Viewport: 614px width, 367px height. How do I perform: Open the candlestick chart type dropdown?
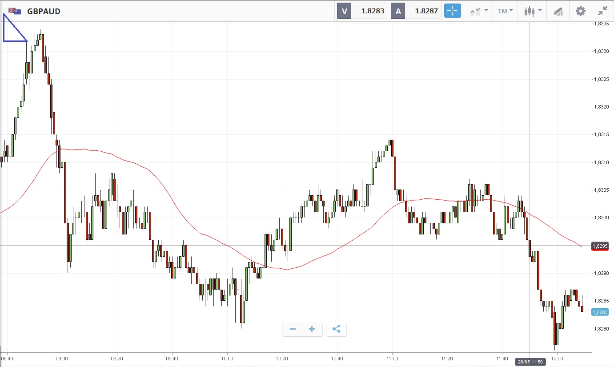tap(533, 11)
